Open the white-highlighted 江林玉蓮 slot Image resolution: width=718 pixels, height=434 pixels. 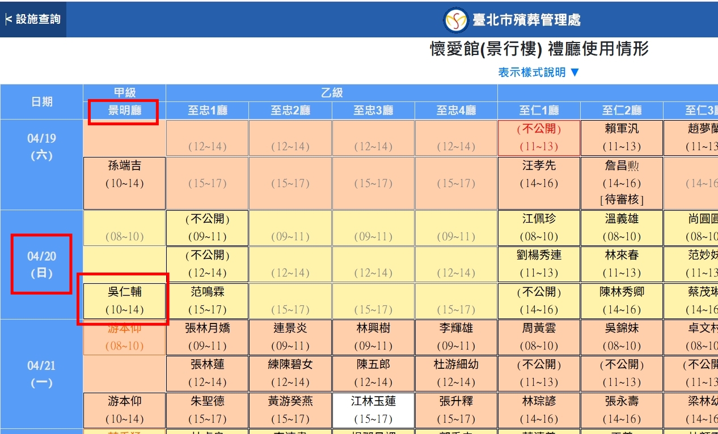pyautogui.click(x=373, y=410)
